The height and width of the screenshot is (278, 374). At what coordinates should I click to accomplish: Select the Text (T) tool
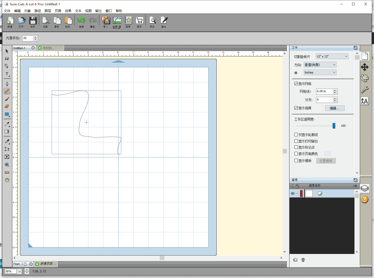(7, 74)
